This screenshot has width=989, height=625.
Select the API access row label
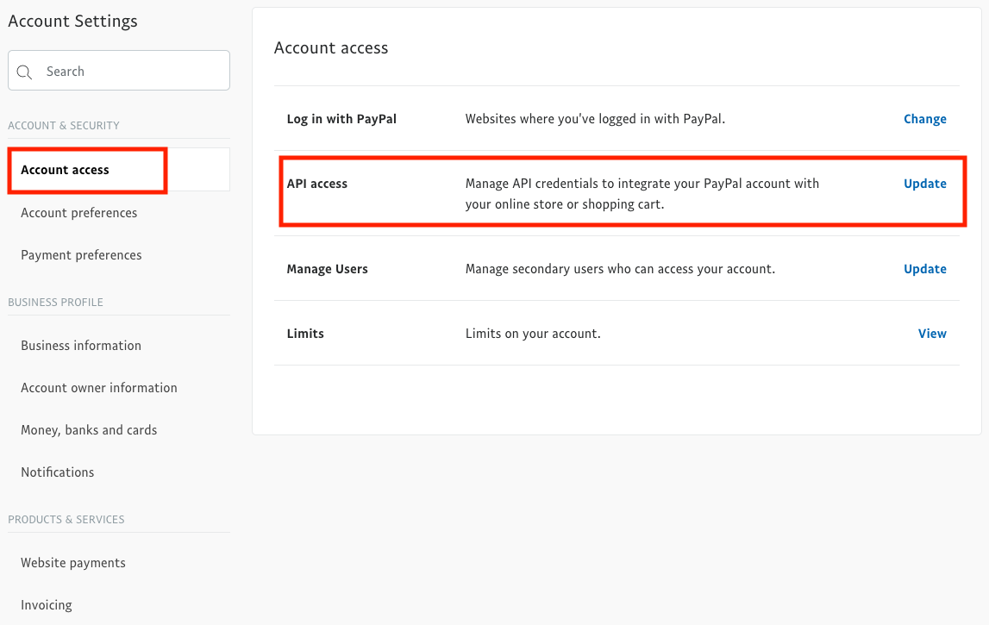tap(317, 184)
